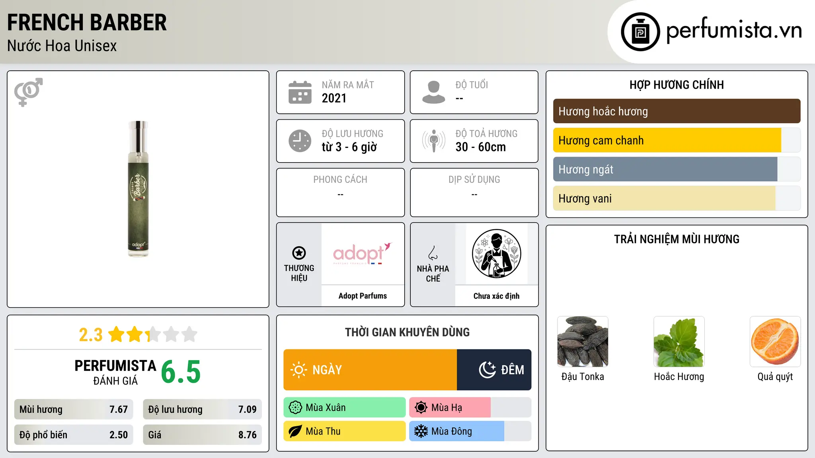Click the Hoắc Hương note label
This screenshot has height=458, width=815.
(x=679, y=376)
